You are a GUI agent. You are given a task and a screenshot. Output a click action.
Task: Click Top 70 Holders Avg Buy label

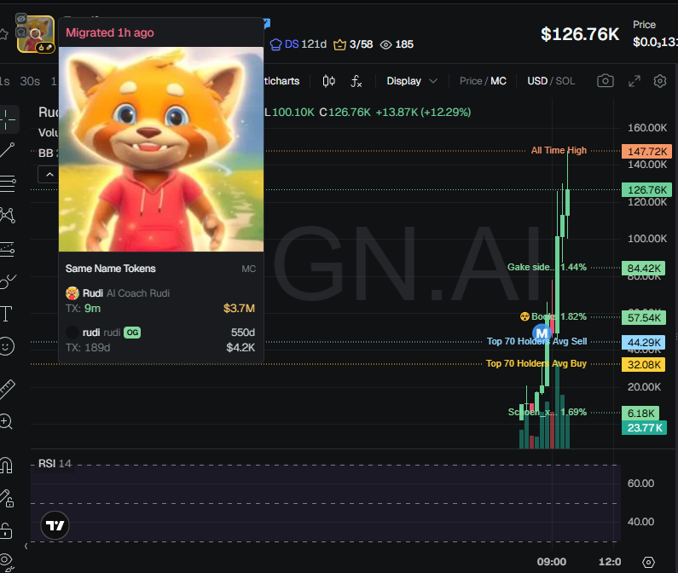[x=536, y=363]
